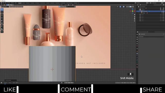Select the Add Cube tool
The width and height of the screenshot is (165, 93).
(2, 32)
